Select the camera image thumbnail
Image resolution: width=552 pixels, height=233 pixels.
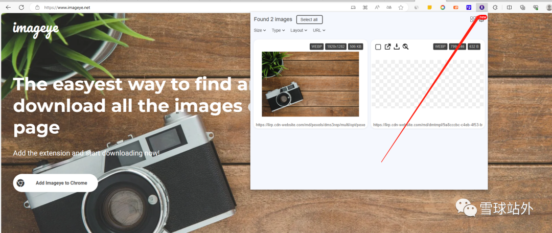pyautogui.click(x=310, y=84)
